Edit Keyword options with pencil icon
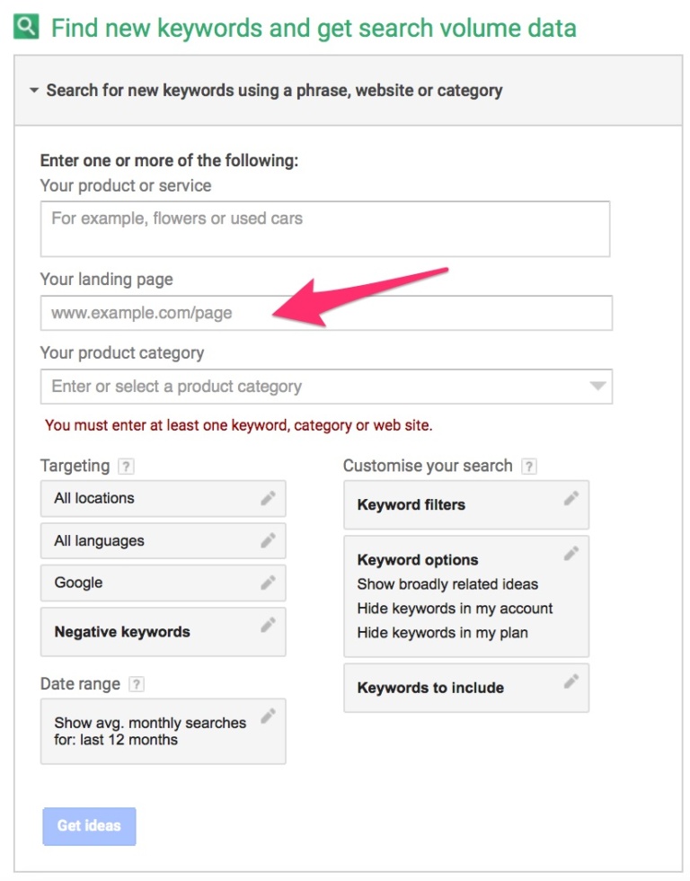This screenshot has height=881, width=690. click(571, 554)
